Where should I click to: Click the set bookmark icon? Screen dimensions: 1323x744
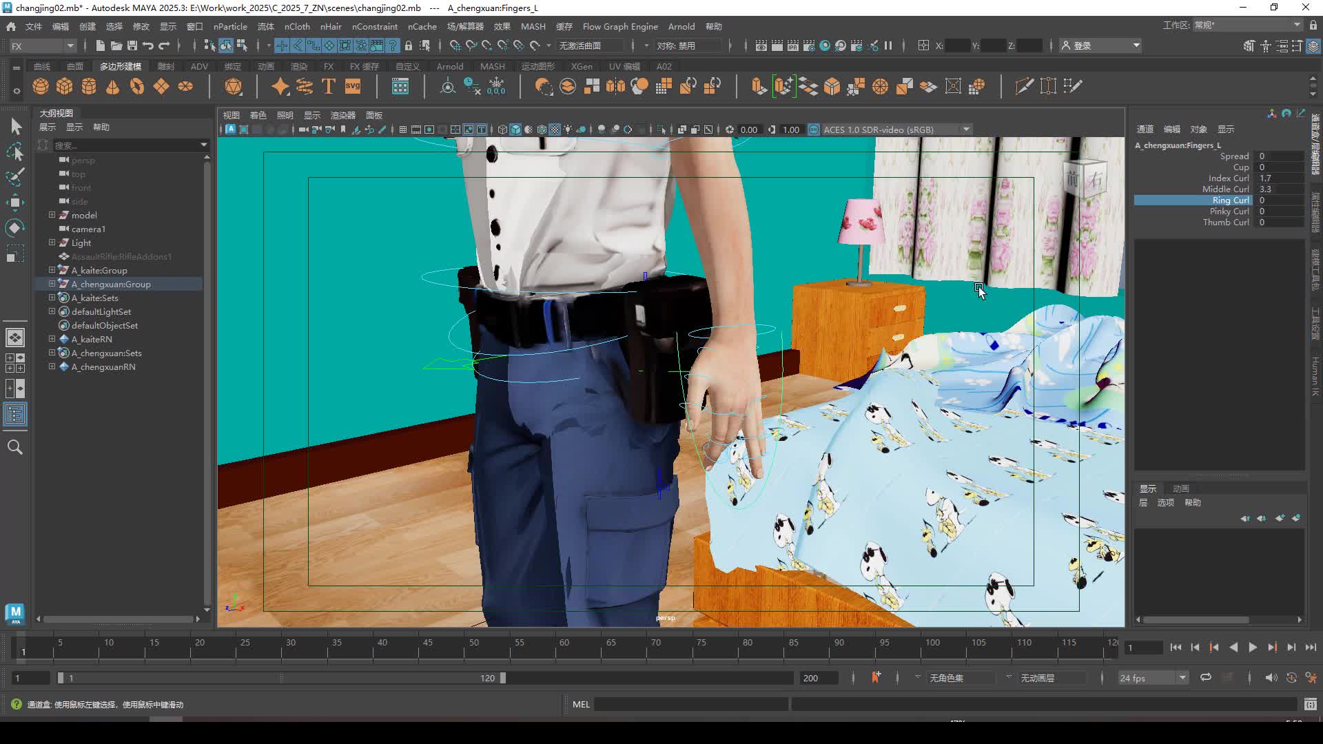point(875,678)
